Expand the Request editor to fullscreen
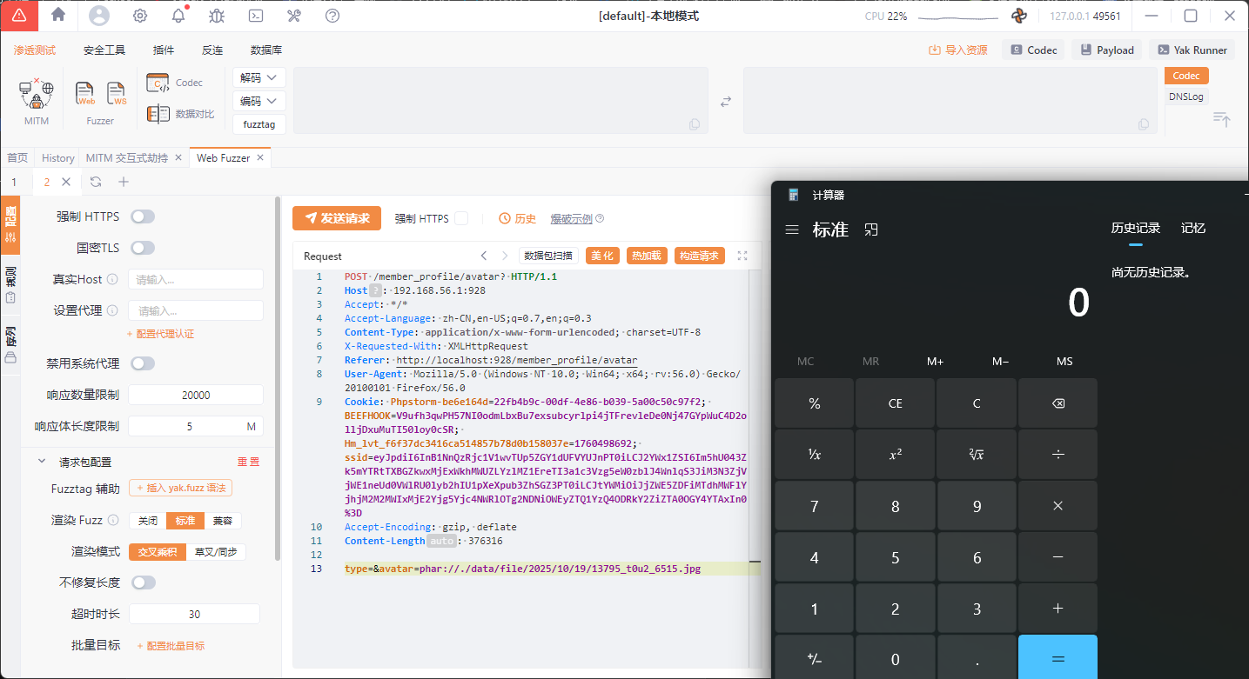The width and height of the screenshot is (1249, 679). pos(742,256)
